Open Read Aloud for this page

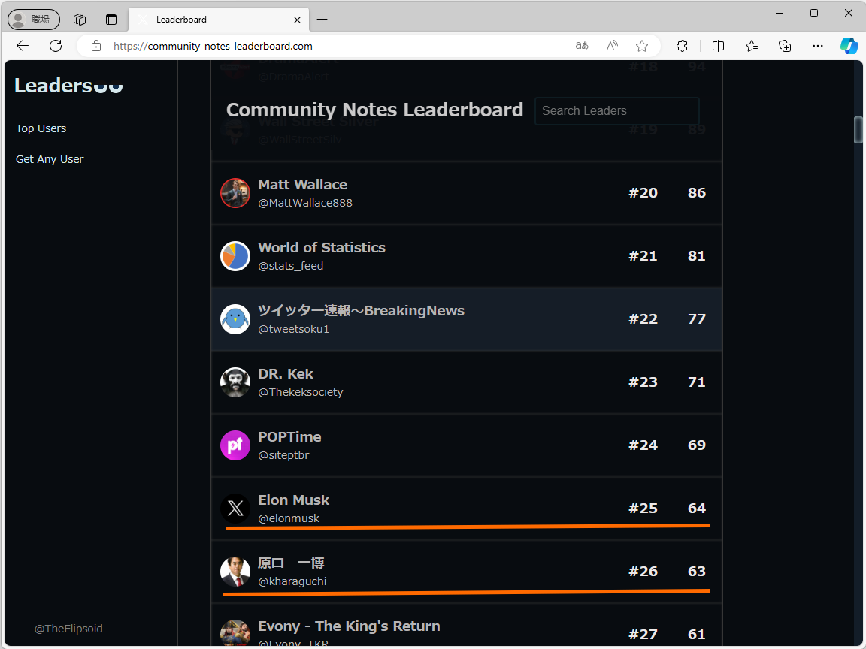point(612,46)
